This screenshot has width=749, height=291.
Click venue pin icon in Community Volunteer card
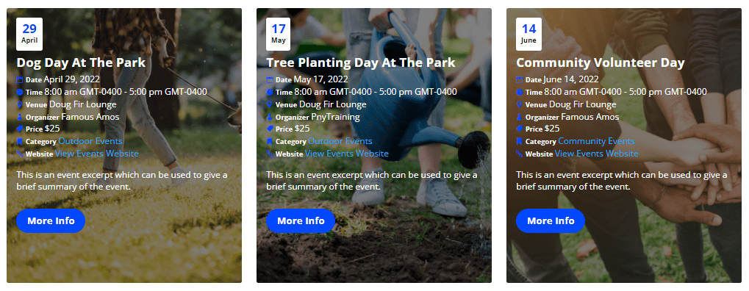[x=519, y=104]
